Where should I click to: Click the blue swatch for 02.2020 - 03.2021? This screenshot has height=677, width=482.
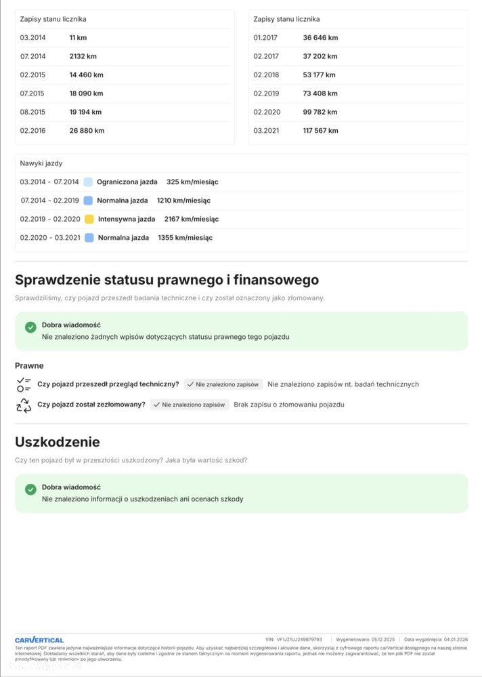click(89, 238)
